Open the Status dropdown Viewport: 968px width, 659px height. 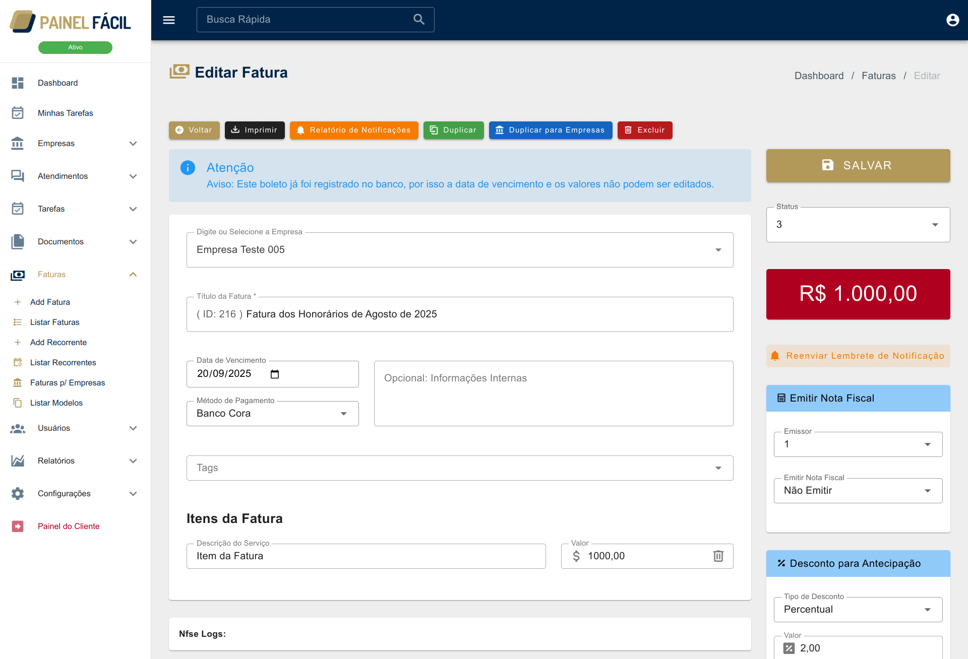(x=858, y=225)
